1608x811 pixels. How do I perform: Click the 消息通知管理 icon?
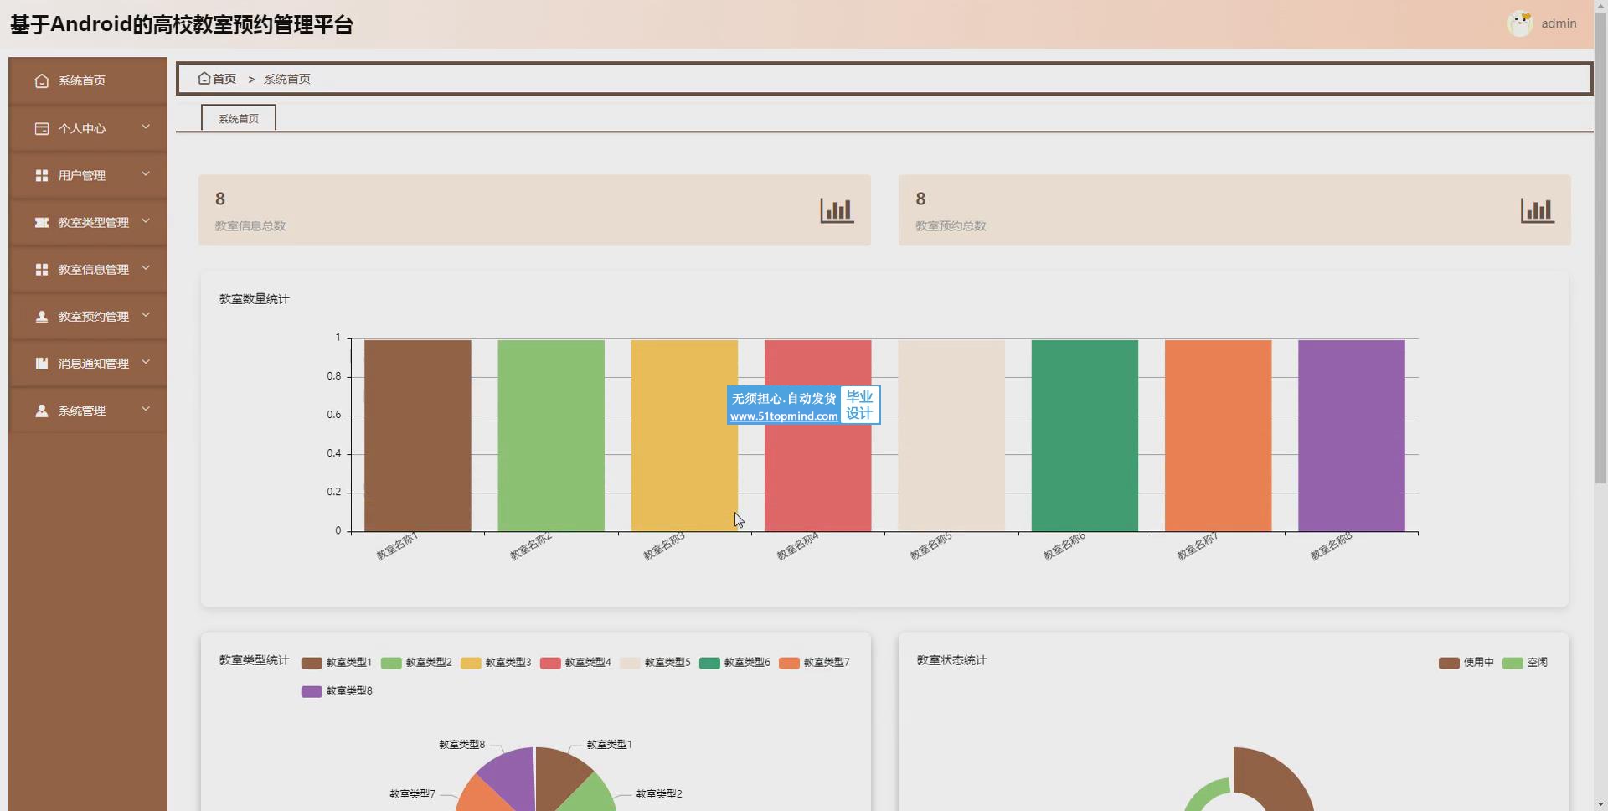(42, 363)
